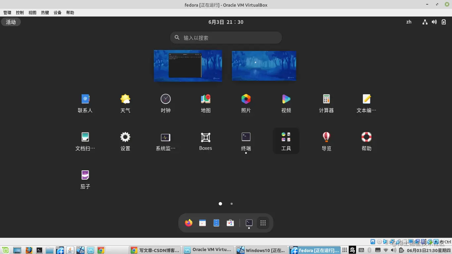
Task: Open VirtualBox 设备 menu
Action: [x=58, y=13]
